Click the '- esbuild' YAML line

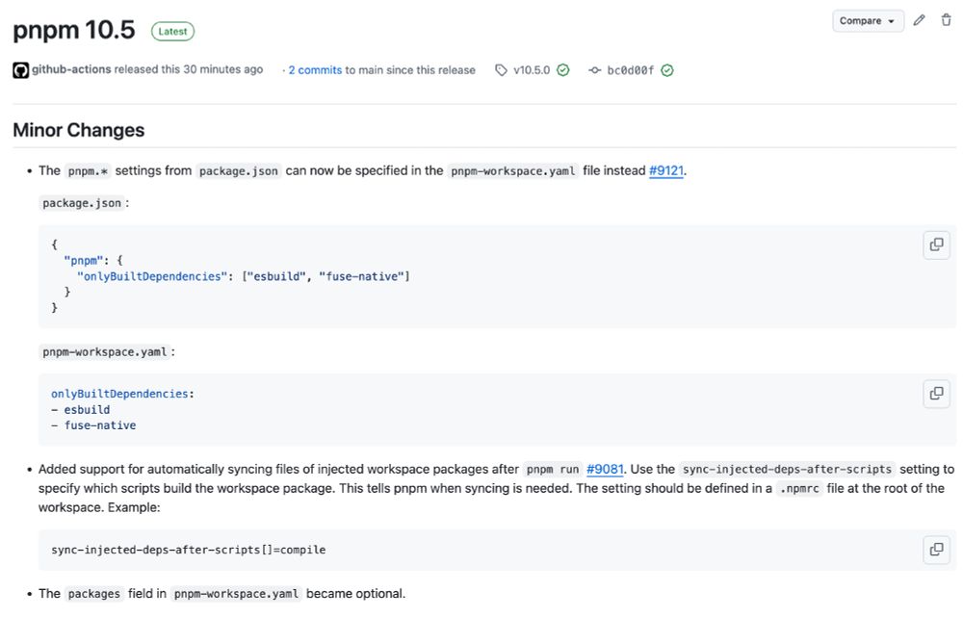point(81,410)
